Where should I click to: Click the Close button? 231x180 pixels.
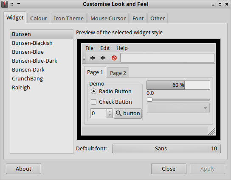pyautogui.click(x=169, y=169)
